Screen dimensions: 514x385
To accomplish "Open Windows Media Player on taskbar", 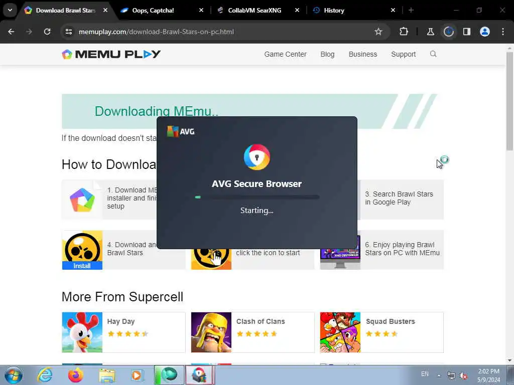I will (x=137, y=375).
